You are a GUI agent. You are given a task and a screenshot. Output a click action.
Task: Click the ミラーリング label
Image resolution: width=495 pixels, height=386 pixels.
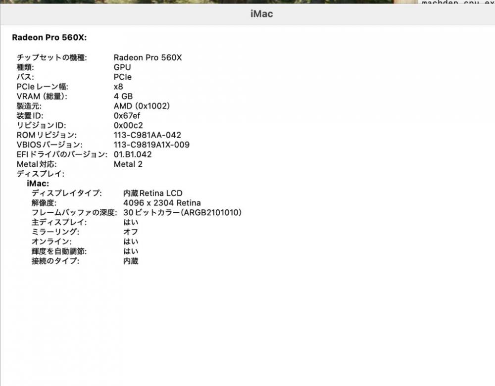[x=55, y=232]
